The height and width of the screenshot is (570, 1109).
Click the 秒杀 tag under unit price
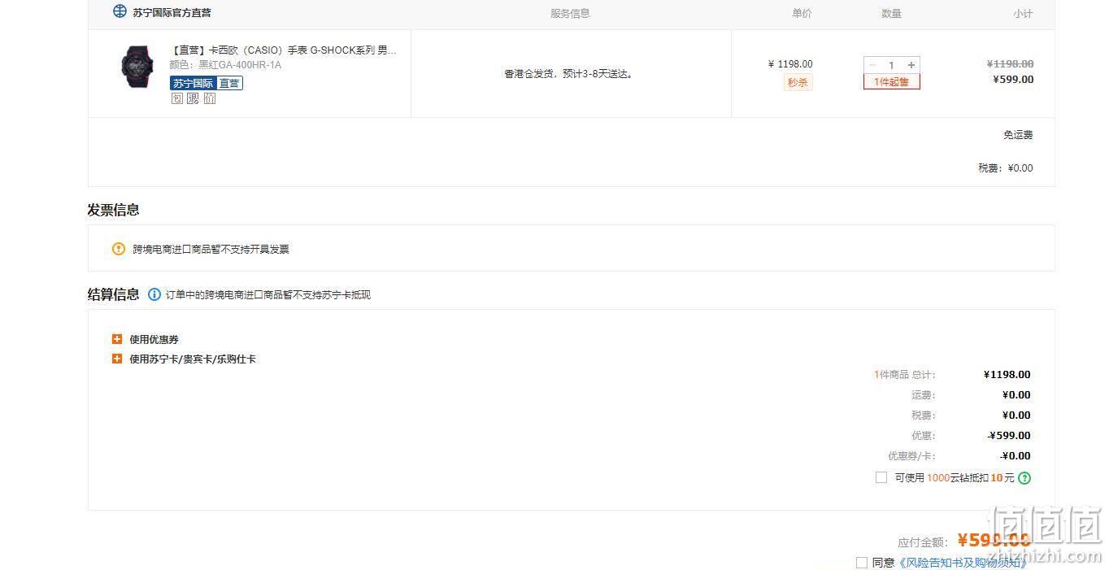[798, 82]
